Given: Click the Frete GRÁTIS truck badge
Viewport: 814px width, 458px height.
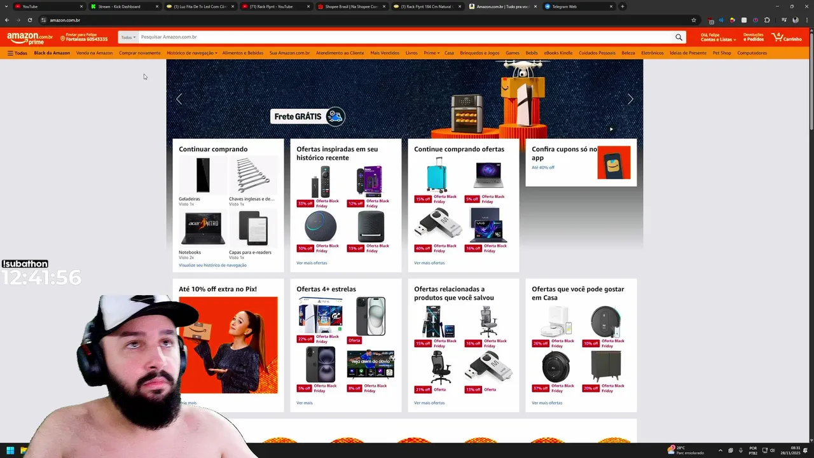Looking at the screenshot, I should (307, 116).
